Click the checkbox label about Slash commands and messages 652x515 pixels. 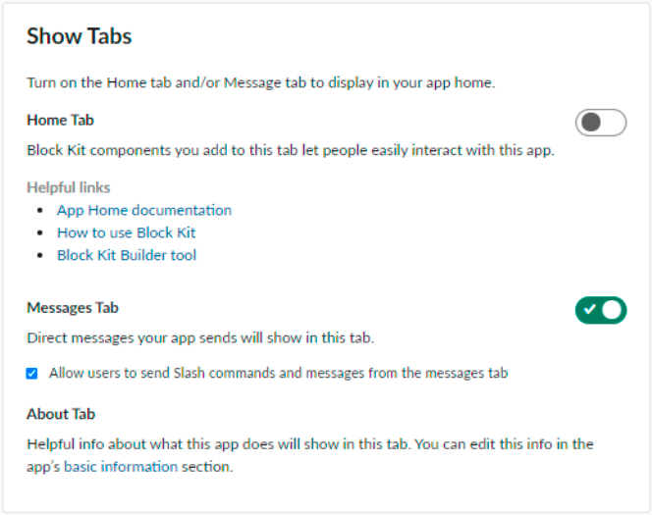[x=278, y=373]
